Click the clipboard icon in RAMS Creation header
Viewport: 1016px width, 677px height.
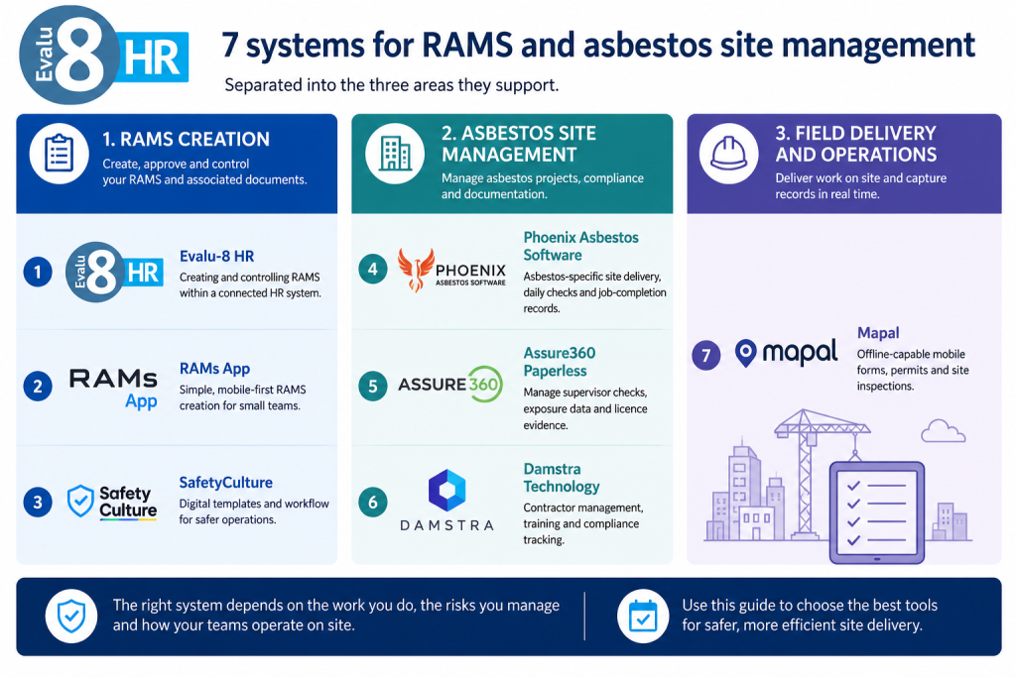(x=59, y=154)
